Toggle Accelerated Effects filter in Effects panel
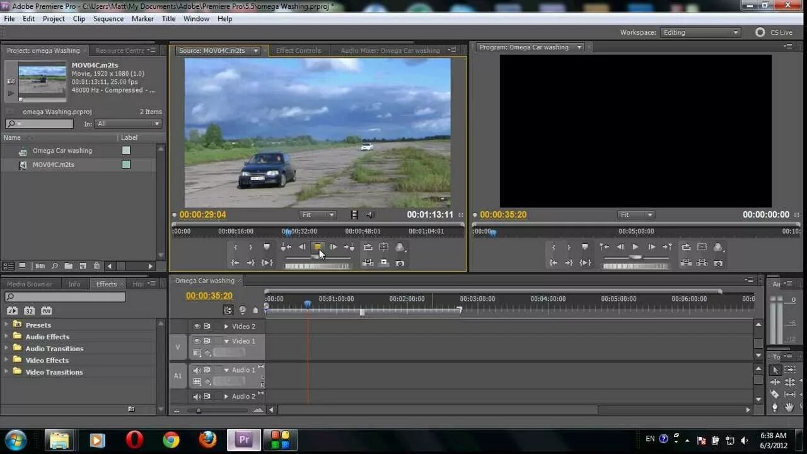Image resolution: width=807 pixels, height=454 pixels. point(12,311)
